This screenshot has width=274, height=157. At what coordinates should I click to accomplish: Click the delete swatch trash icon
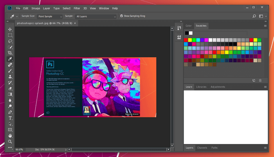point(260,80)
